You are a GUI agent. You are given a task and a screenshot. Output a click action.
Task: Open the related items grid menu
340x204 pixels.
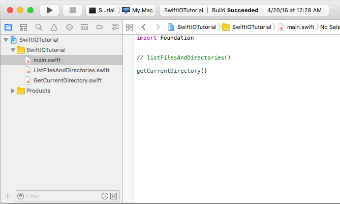pyautogui.click(x=130, y=27)
